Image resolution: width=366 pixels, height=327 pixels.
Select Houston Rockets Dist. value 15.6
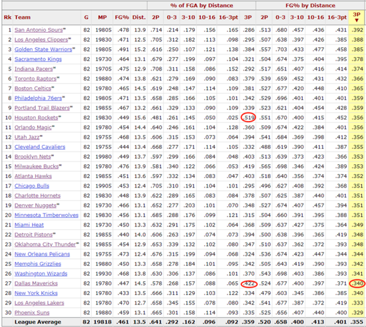[x=140, y=118]
